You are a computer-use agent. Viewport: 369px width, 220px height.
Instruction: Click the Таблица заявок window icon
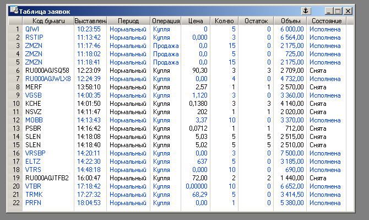pos(14,10)
